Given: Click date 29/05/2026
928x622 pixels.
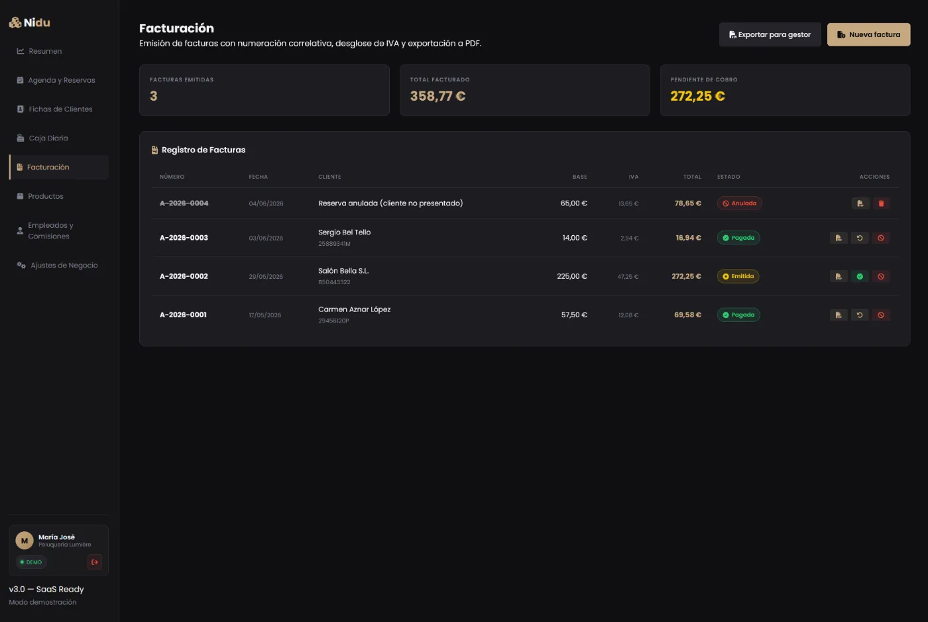Looking at the screenshot, I should click(x=266, y=276).
